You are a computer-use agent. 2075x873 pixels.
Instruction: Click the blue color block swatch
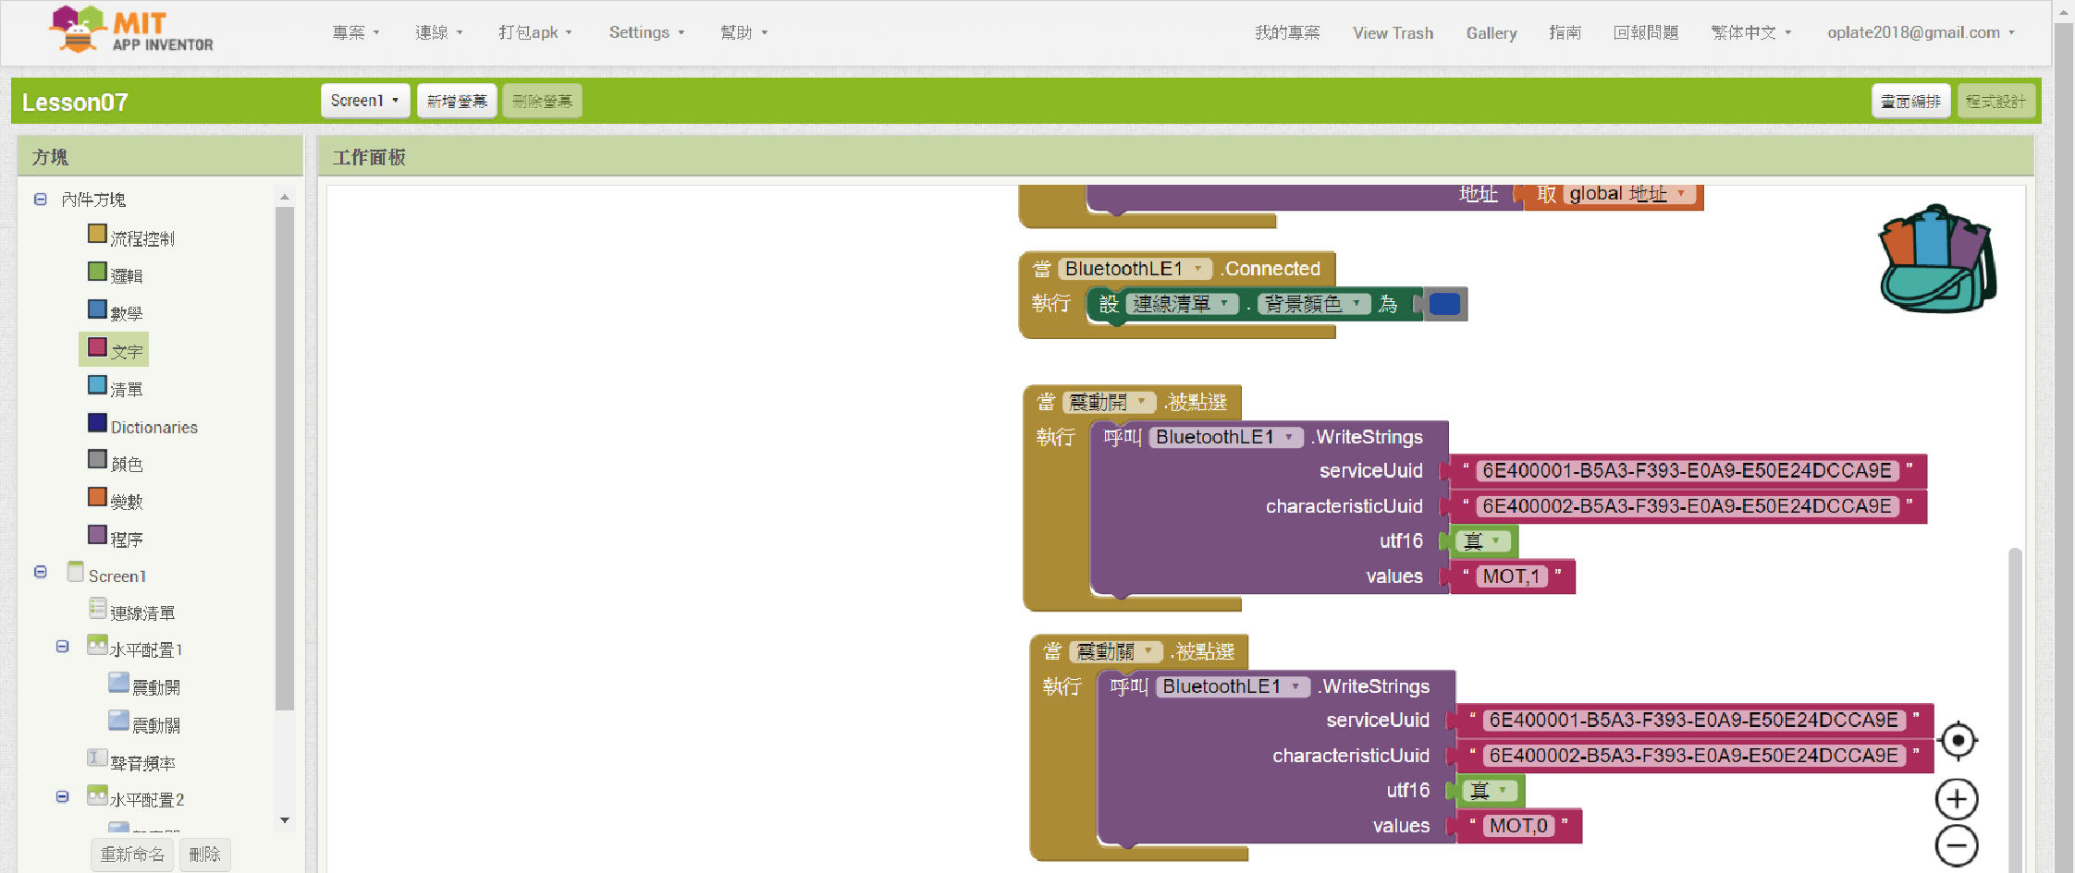[x=1444, y=304]
